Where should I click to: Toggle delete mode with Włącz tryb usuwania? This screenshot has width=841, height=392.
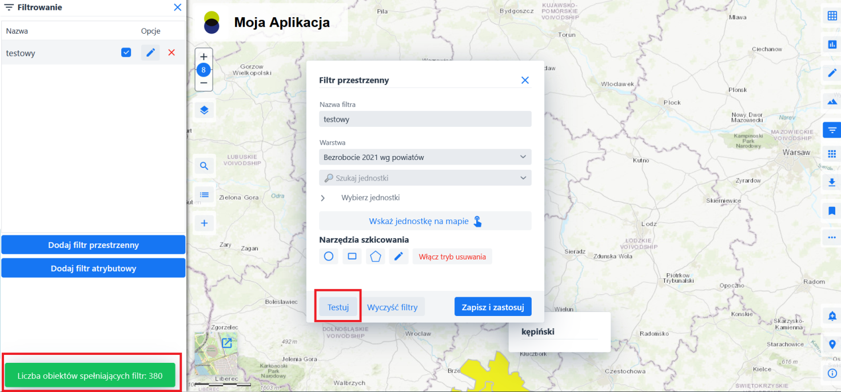pyautogui.click(x=452, y=257)
